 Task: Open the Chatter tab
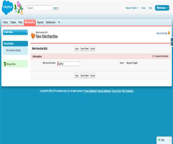(13, 22)
